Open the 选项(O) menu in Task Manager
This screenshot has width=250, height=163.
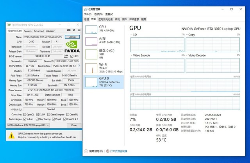tap(98, 14)
